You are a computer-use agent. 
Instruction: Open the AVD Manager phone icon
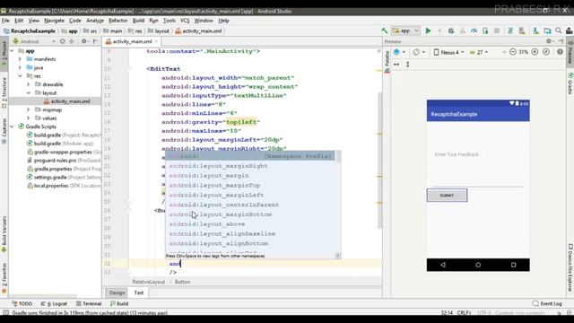pos(522,31)
